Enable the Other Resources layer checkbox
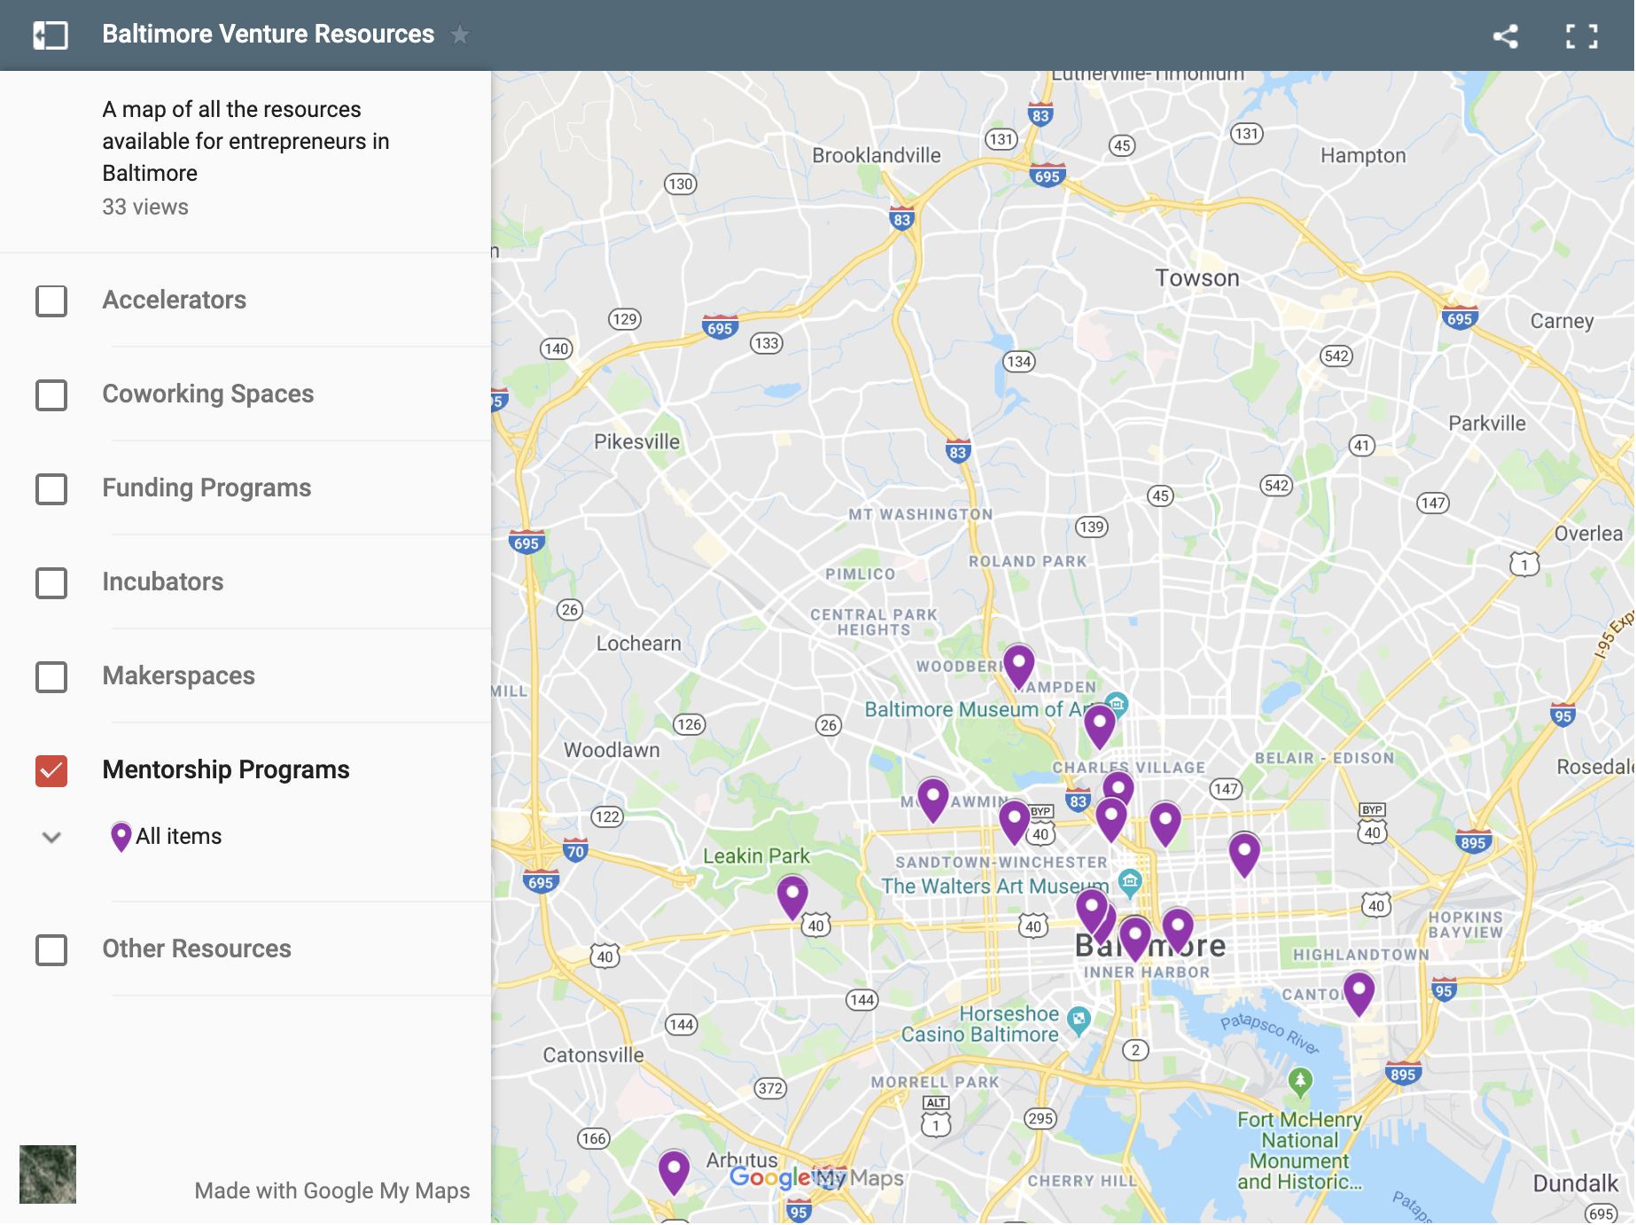The width and height of the screenshot is (1636, 1225). [x=51, y=949]
